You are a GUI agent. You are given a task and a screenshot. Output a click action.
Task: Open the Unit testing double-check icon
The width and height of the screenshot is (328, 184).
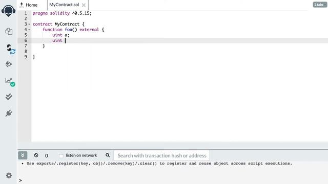(9, 97)
